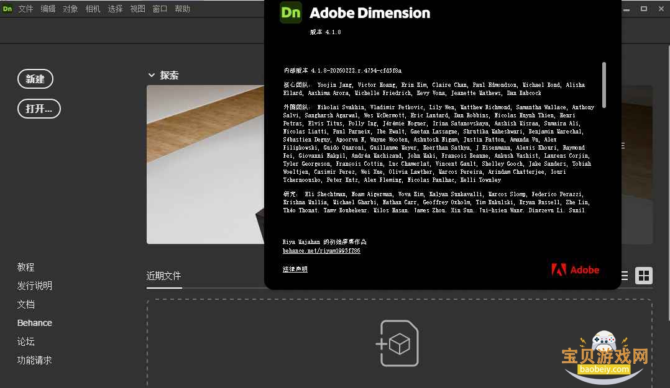This screenshot has height=388, width=670.
Task: Open the 视图 menu
Action: tap(137, 9)
